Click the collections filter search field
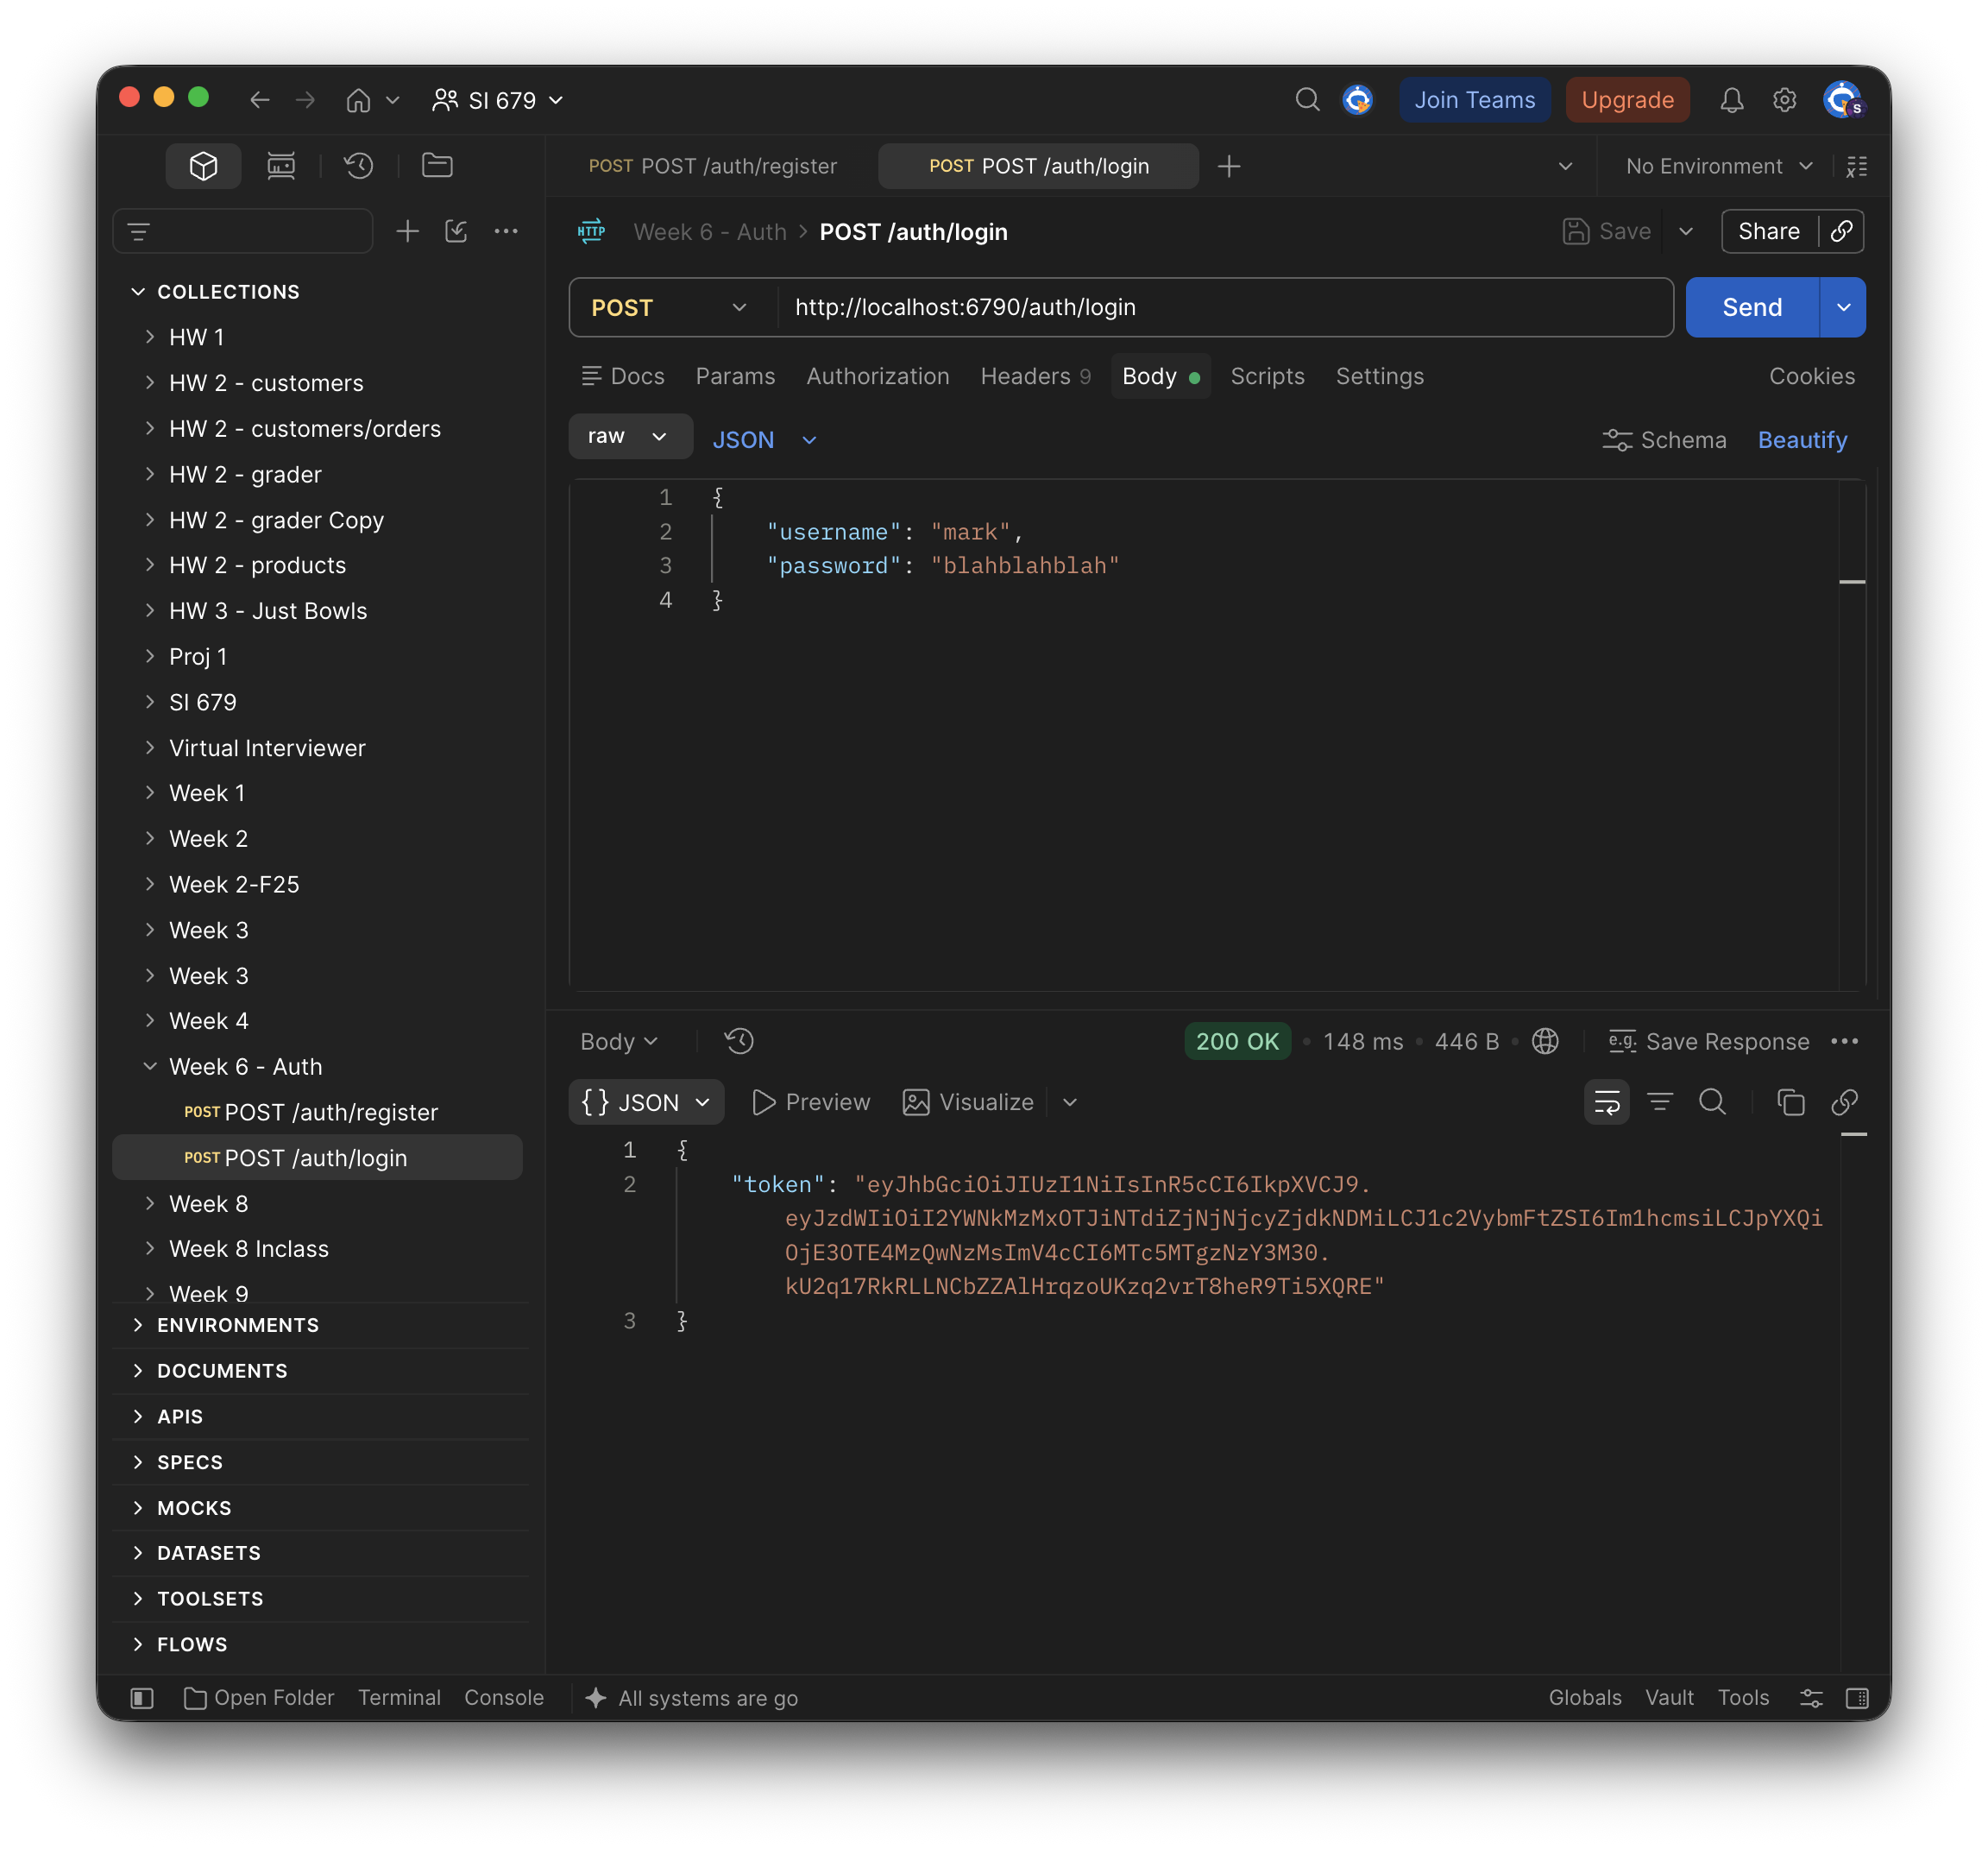Image resolution: width=1988 pixels, height=1849 pixels. pos(243,232)
